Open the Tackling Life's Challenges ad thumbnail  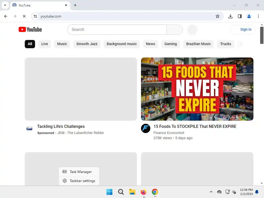pos(81,89)
